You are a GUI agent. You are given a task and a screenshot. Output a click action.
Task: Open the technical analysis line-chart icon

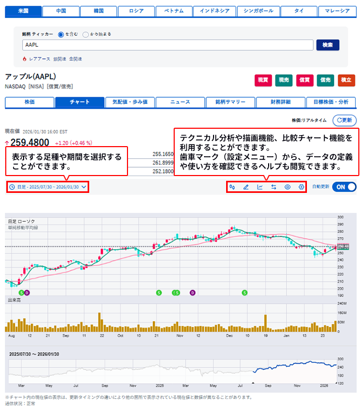point(260,187)
